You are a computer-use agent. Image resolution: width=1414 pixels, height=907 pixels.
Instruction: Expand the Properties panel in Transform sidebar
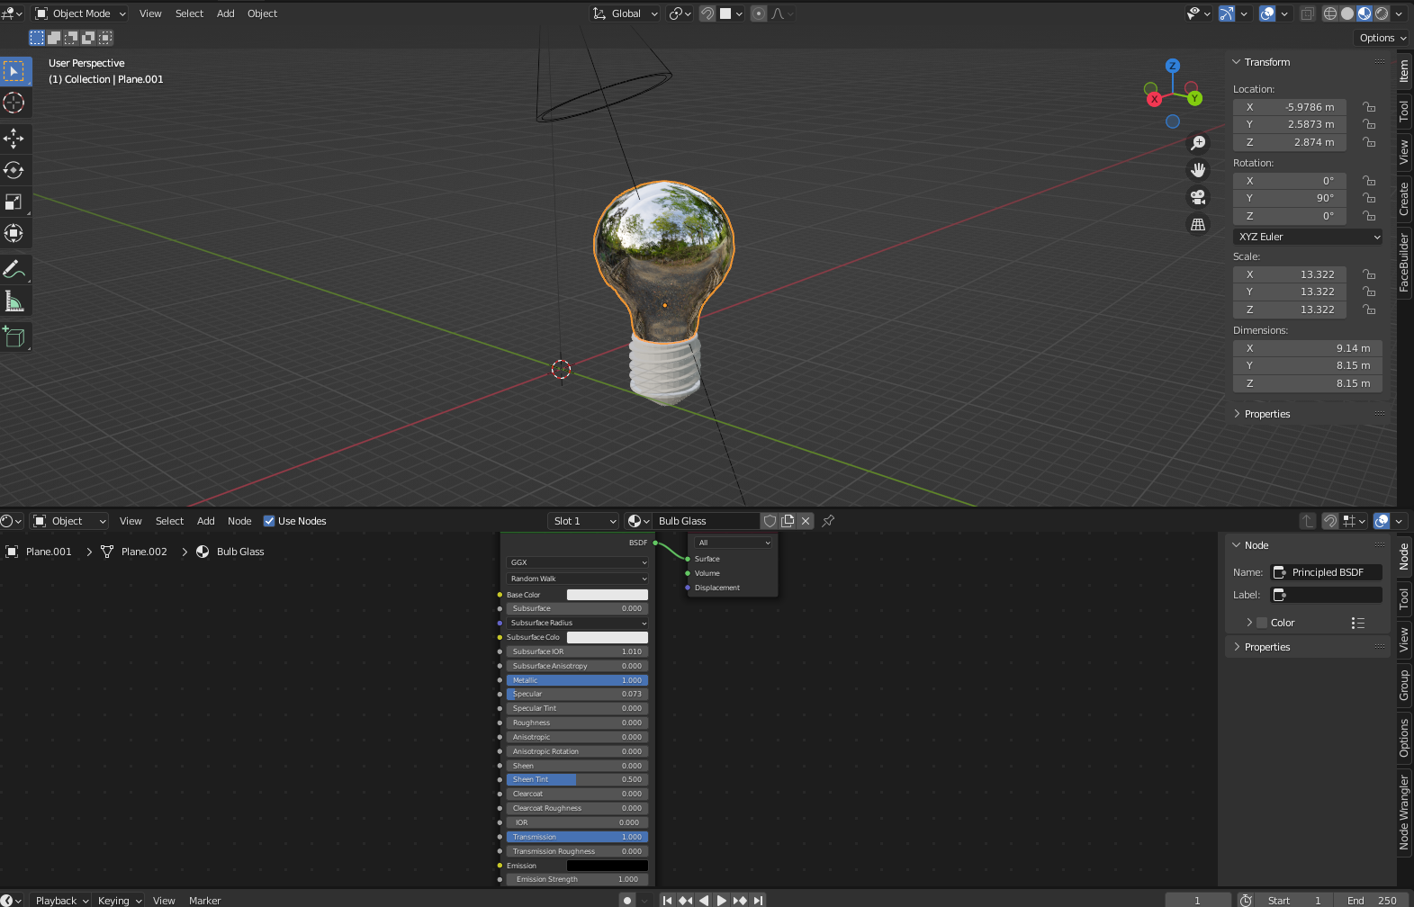pos(1266,414)
